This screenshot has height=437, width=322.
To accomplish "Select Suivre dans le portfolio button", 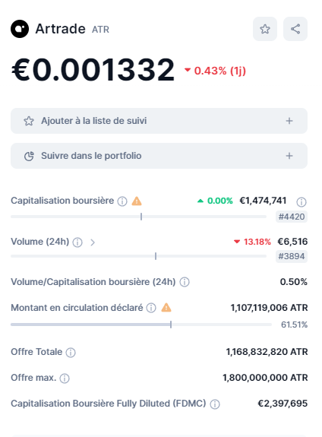I will [x=159, y=156].
